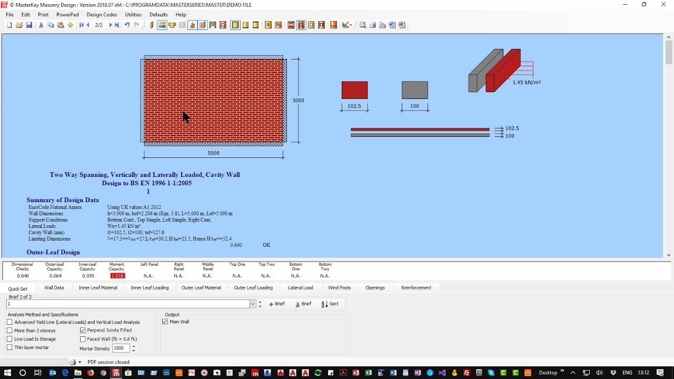Click the Cortana search circle on taskbar
This screenshot has width=674, height=379.
(23, 373)
